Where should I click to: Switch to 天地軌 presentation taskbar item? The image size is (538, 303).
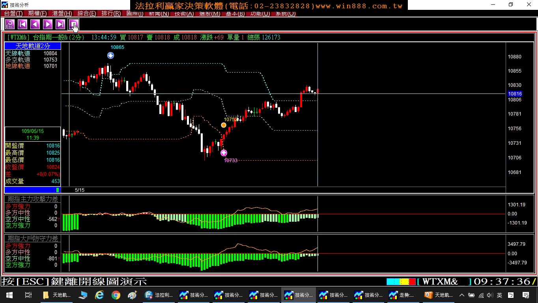tap(439, 295)
